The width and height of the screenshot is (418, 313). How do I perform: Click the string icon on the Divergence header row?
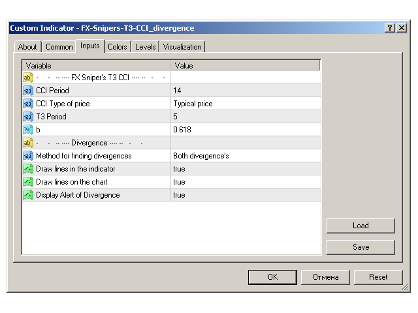28,143
